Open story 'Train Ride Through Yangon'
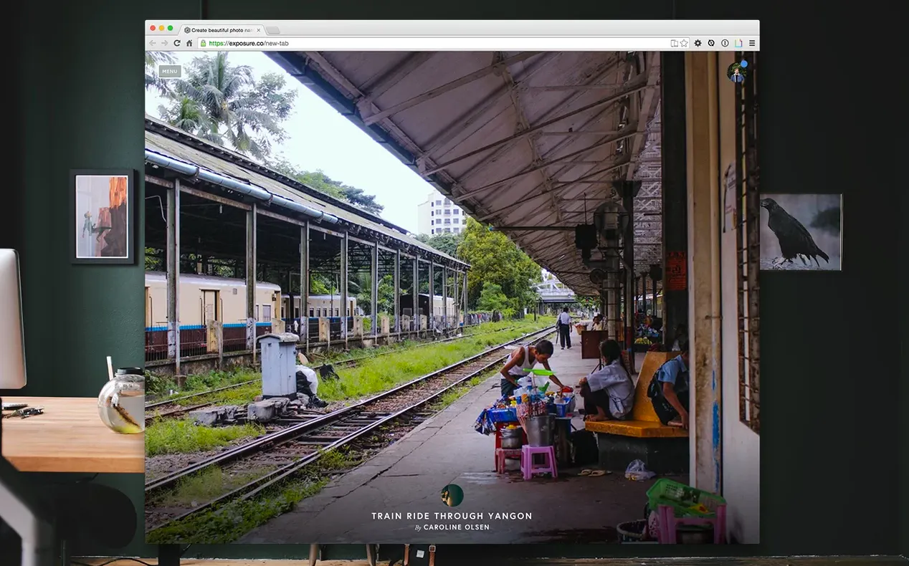 (452, 516)
